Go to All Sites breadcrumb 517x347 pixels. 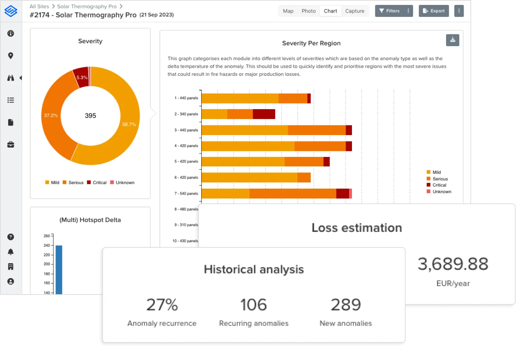pos(39,6)
